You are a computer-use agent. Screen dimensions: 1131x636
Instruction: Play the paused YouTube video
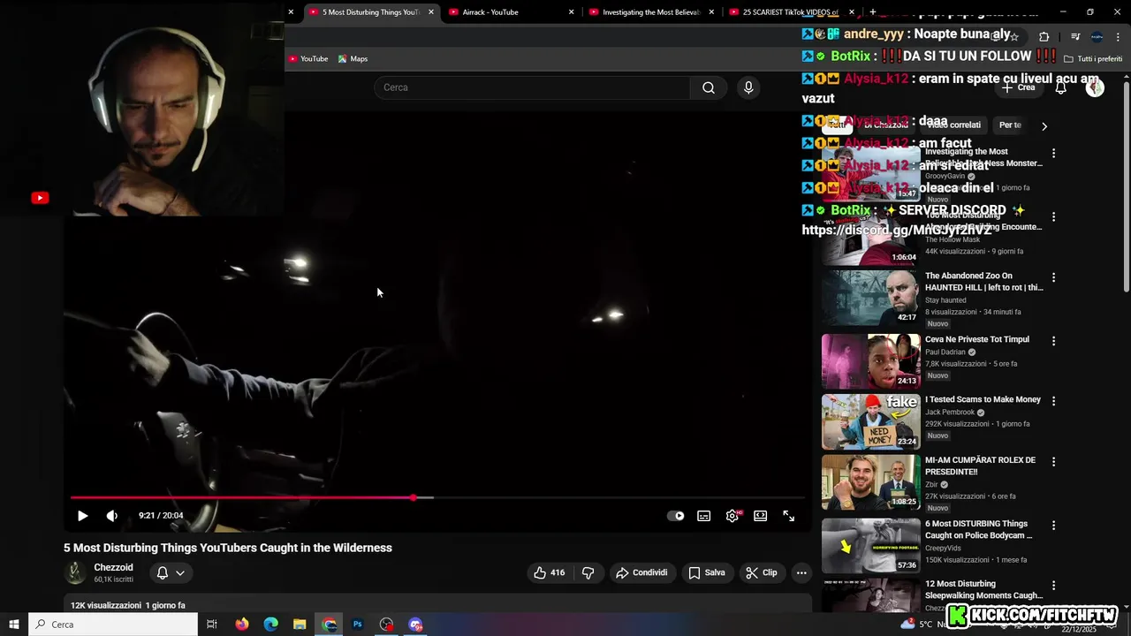tap(82, 516)
